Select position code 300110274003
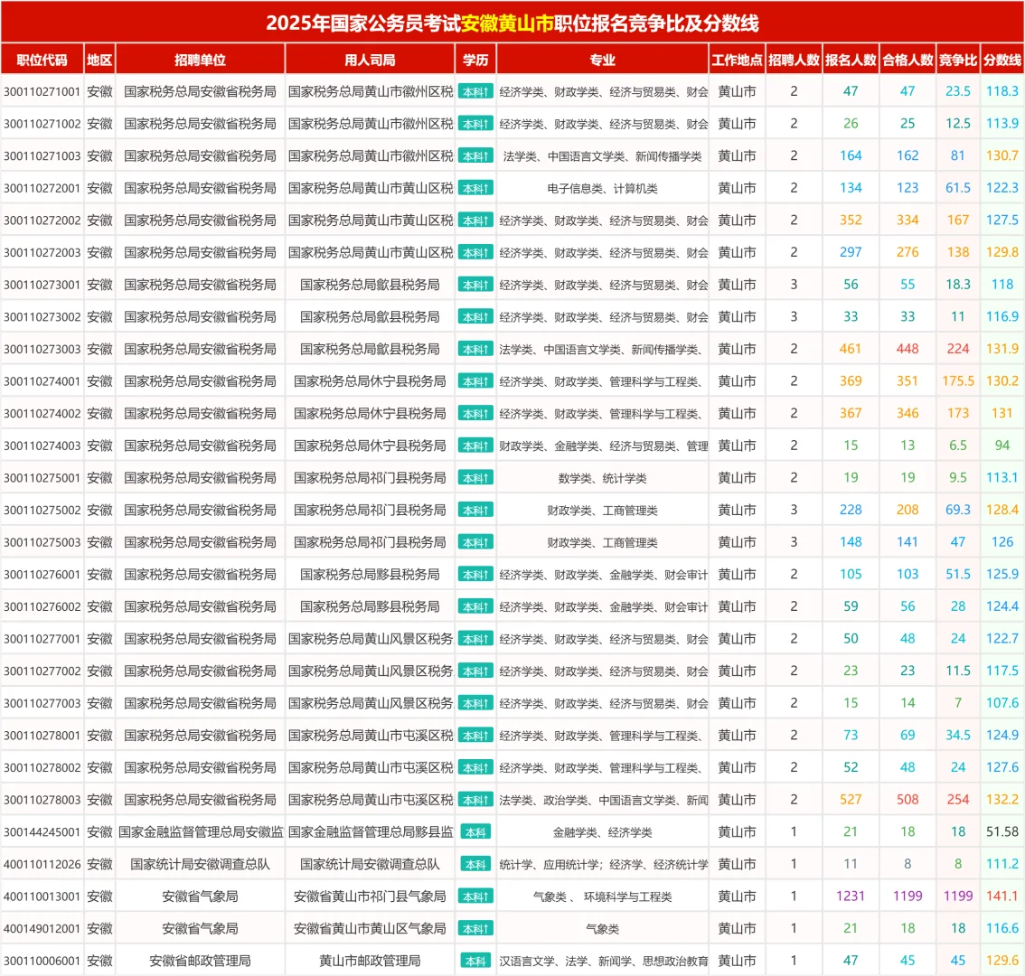Image resolution: width=1025 pixels, height=976 pixels. click(x=42, y=446)
